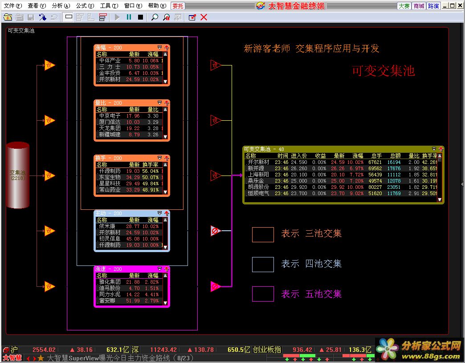Toggle the red output triangle right of 换手 pool
Screen dimensions: 465x363
tap(215, 175)
